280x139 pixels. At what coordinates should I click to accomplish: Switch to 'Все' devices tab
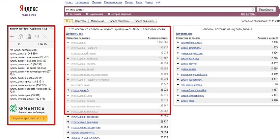pos(68,21)
